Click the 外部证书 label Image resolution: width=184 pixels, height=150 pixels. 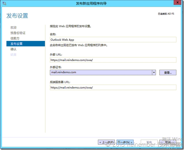[x=56, y=67]
